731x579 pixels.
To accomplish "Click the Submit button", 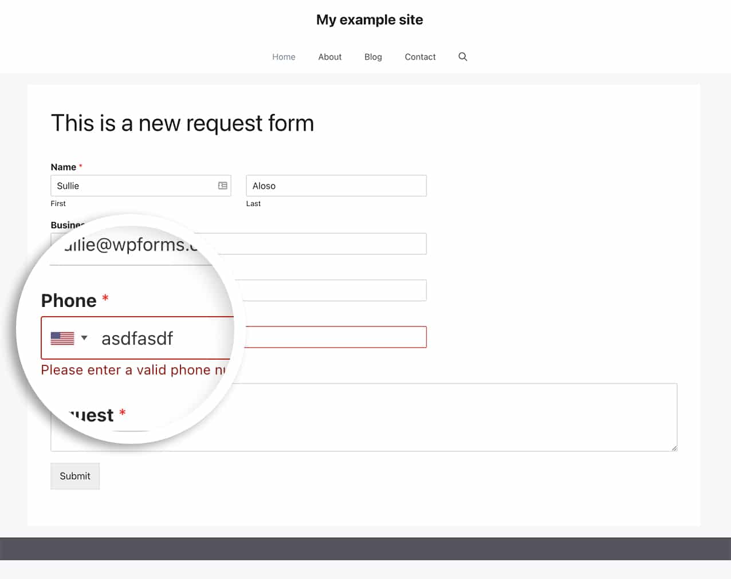I will (x=74, y=476).
